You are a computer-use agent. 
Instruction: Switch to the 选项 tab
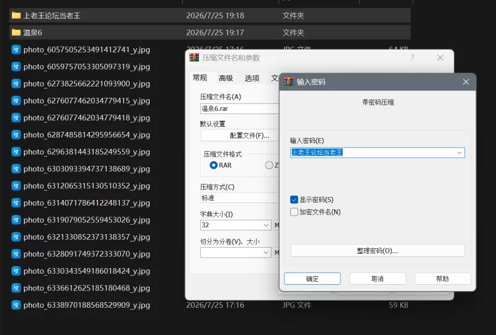[x=252, y=78]
